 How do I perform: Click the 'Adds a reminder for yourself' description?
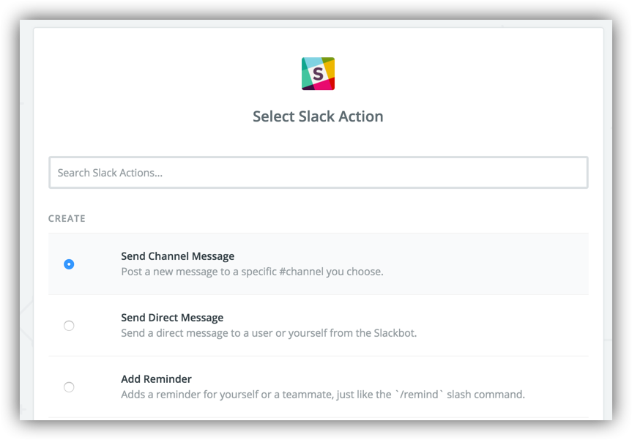coord(323,395)
